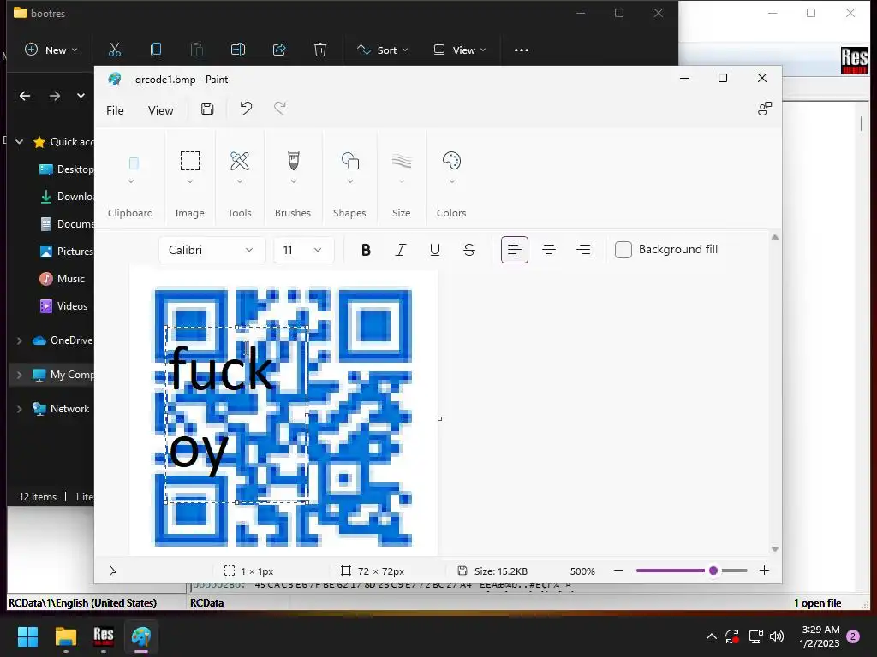The height and width of the screenshot is (657, 877).
Task: Save the image in Paint
Action: click(207, 109)
